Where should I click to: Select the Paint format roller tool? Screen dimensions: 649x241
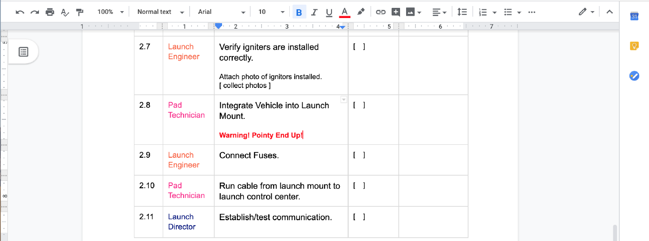80,12
